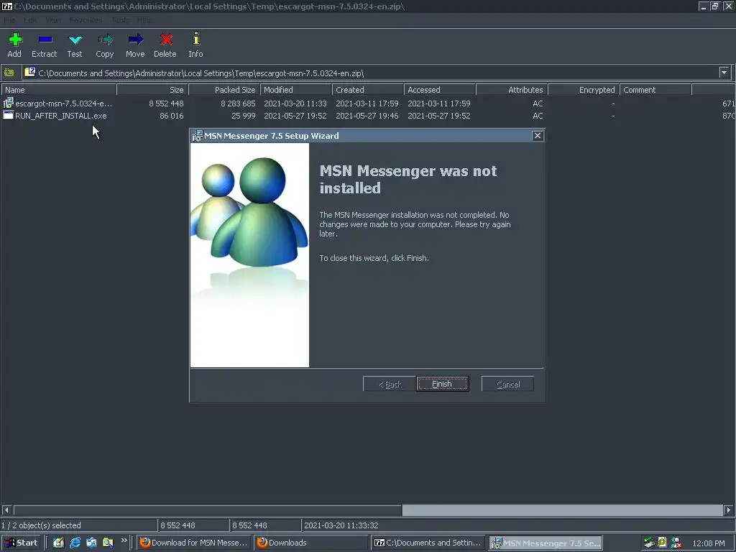
Task: Click the fourth quick launch search icon
Action: pyautogui.click(x=108, y=543)
